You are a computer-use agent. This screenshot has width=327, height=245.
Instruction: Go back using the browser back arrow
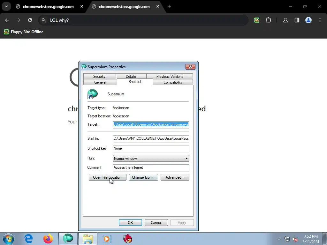point(7,20)
